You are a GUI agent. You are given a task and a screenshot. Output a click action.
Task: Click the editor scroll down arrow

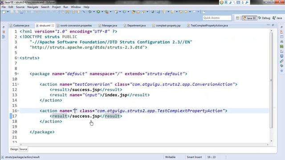(271, 141)
